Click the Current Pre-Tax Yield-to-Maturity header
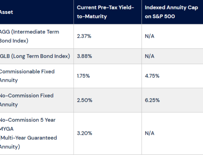 106,12
